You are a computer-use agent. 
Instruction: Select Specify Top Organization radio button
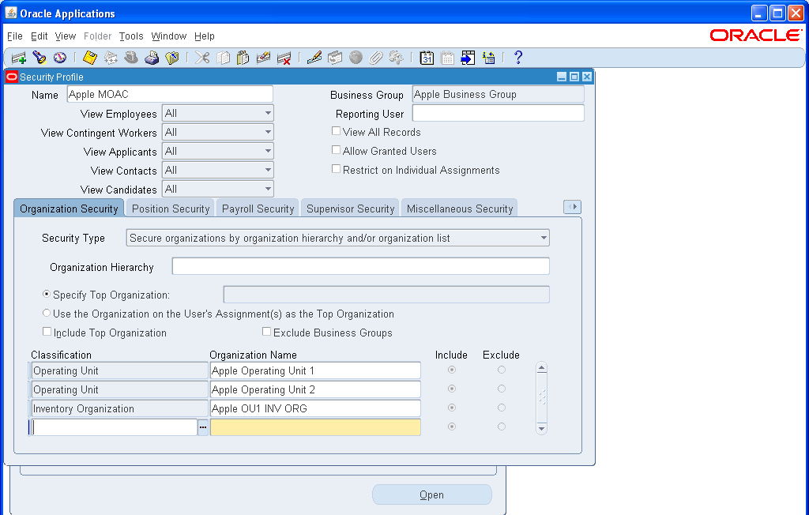pos(47,294)
